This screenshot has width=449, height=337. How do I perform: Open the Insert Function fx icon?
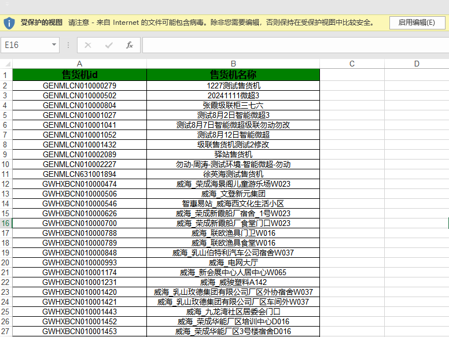click(x=130, y=45)
